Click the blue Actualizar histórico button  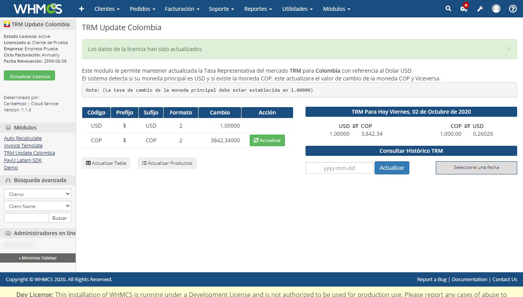coord(392,168)
